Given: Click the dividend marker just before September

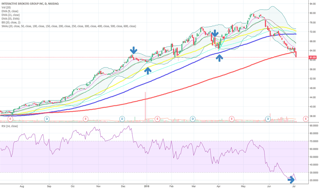Looking at the screenshot, I should tap(47, 119).
